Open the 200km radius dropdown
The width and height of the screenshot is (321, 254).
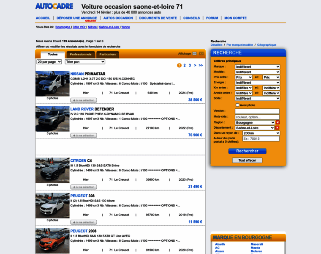[261, 133]
